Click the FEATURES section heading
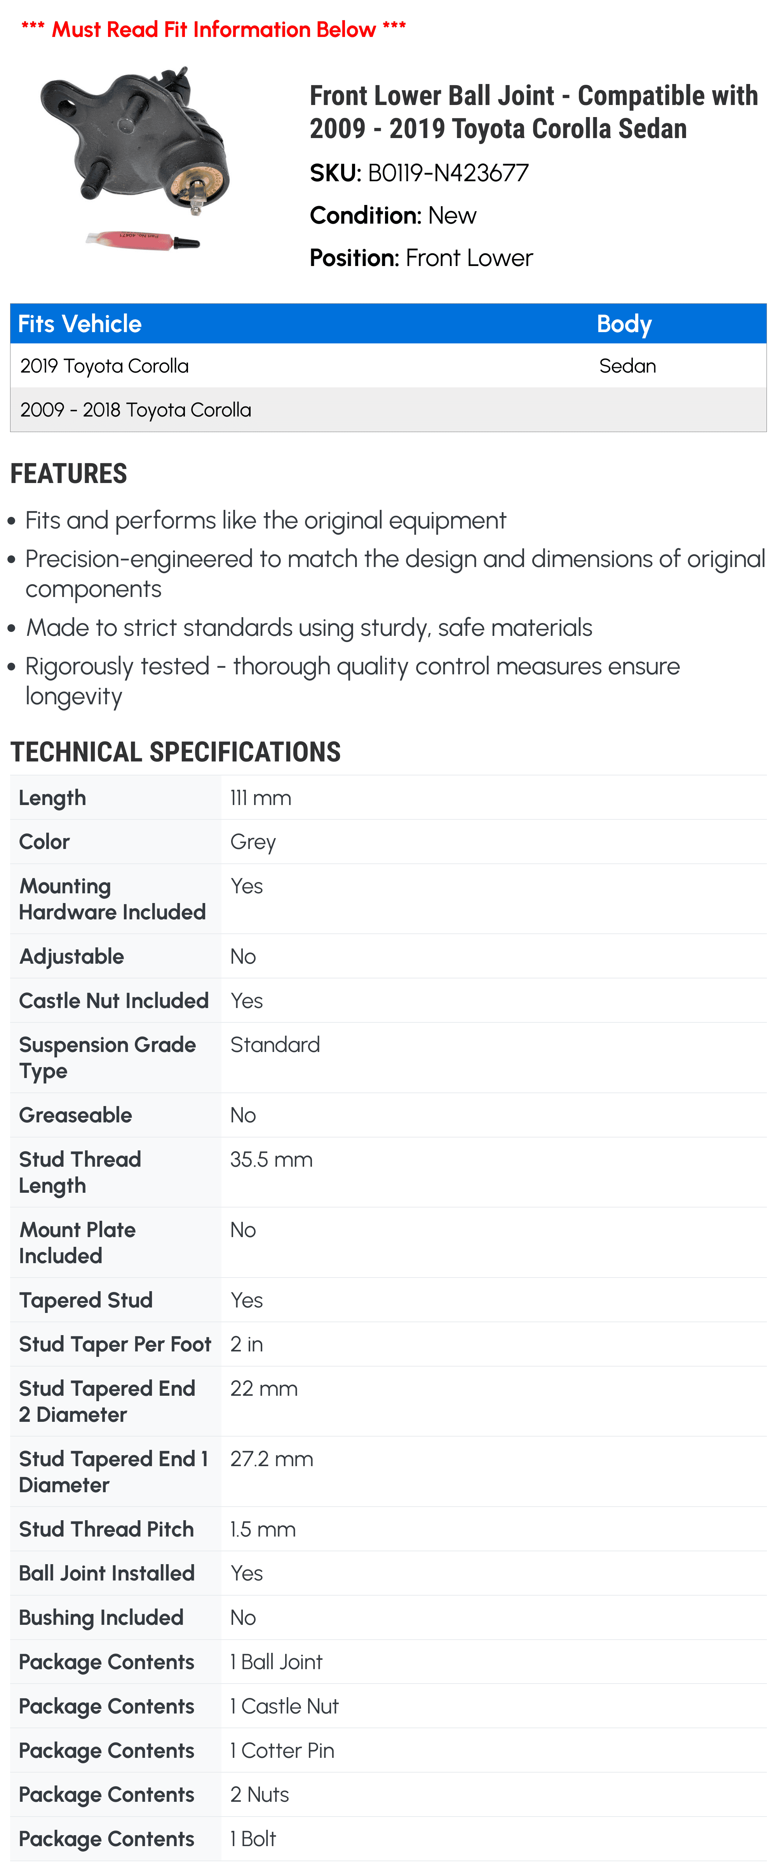This screenshot has width=777, height=1871. [x=69, y=474]
